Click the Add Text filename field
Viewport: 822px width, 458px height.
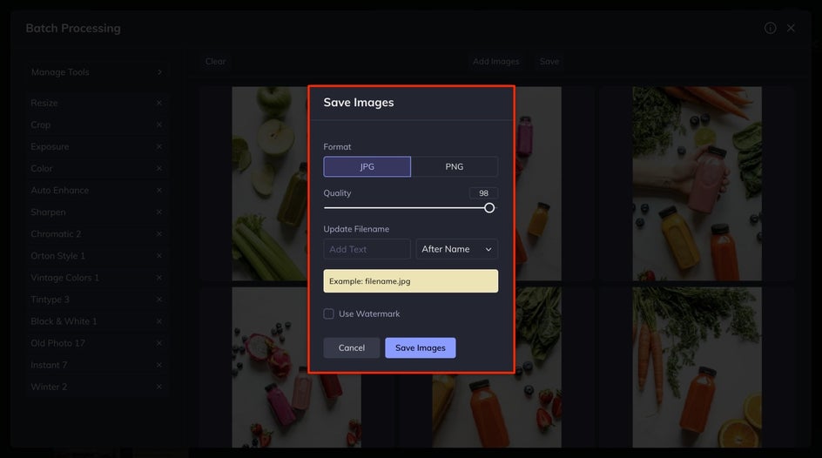pyautogui.click(x=367, y=249)
